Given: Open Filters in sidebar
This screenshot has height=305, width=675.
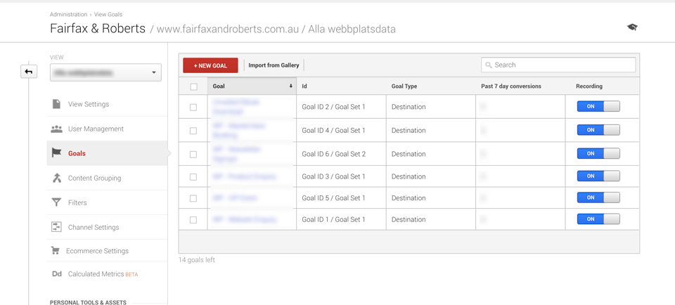Looking at the screenshot, I should tap(107, 202).
